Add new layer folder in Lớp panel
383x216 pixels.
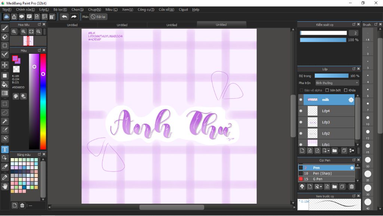click(x=334, y=151)
